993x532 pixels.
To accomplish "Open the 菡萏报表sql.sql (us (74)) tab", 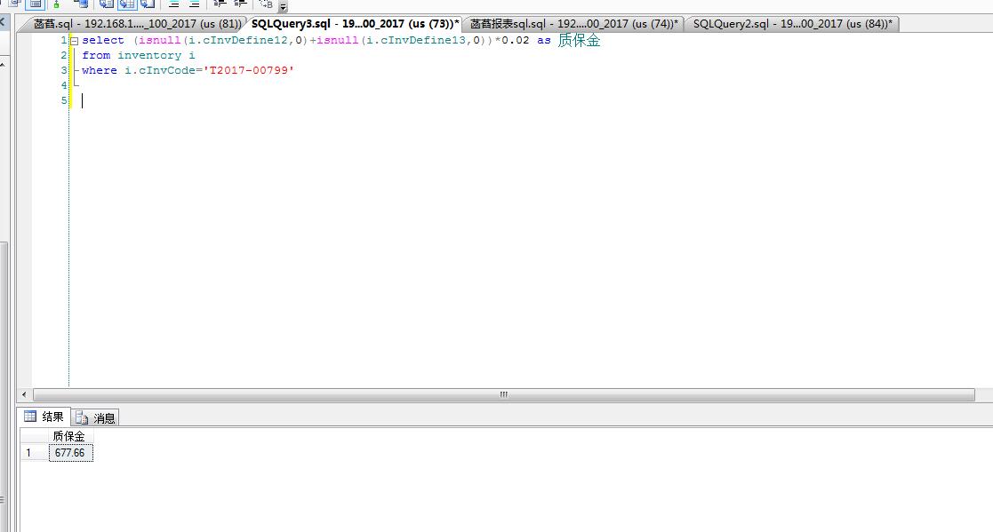I will point(573,24).
